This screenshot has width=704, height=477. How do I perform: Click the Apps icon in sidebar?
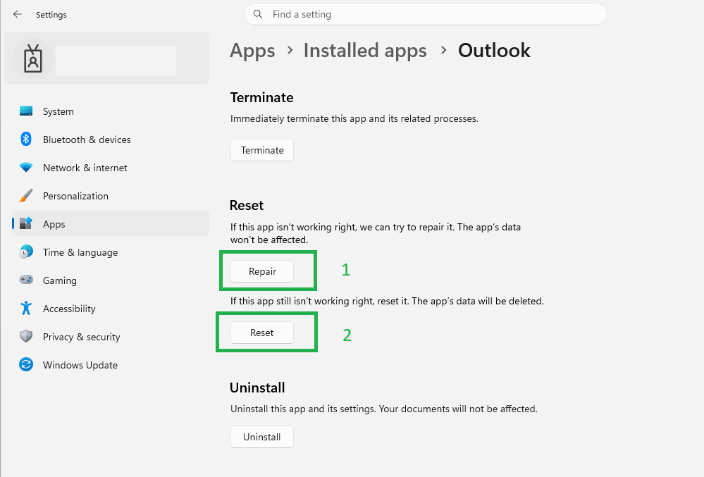[26, 223]
